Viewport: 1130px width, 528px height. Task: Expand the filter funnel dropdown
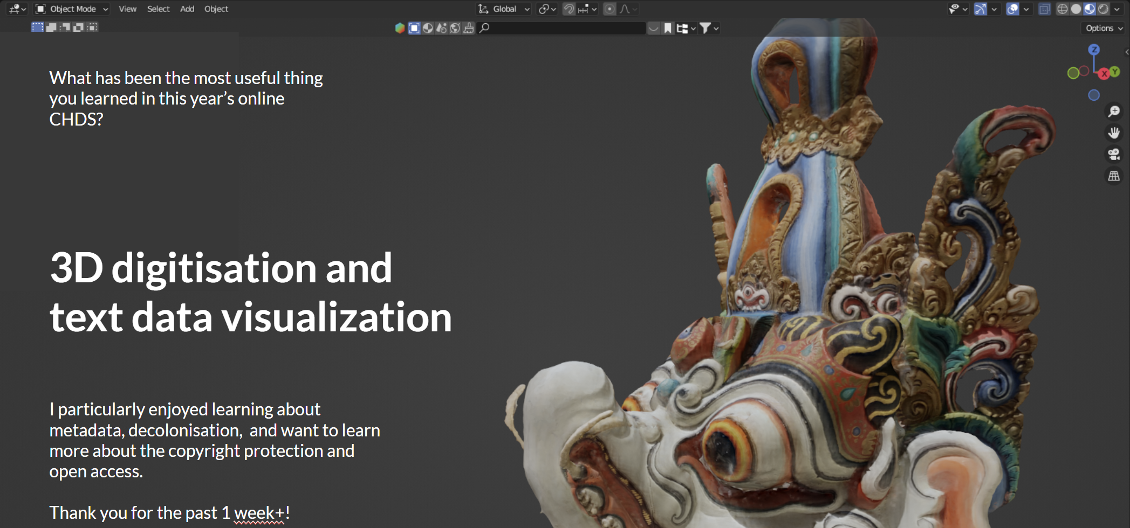(x=709, y=29)
